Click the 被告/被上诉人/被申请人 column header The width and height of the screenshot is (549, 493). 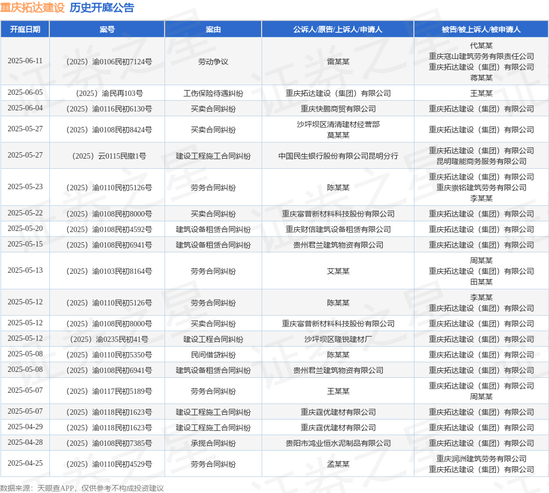pos(481,29)
